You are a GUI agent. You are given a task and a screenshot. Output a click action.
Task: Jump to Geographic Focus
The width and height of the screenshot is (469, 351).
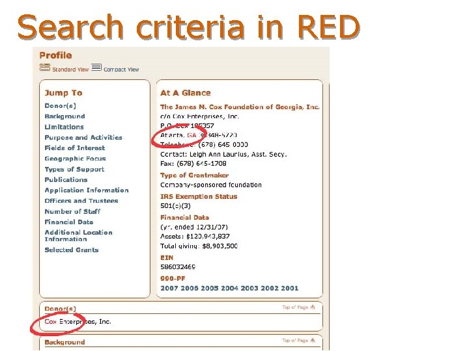click(x=75, y=159)
